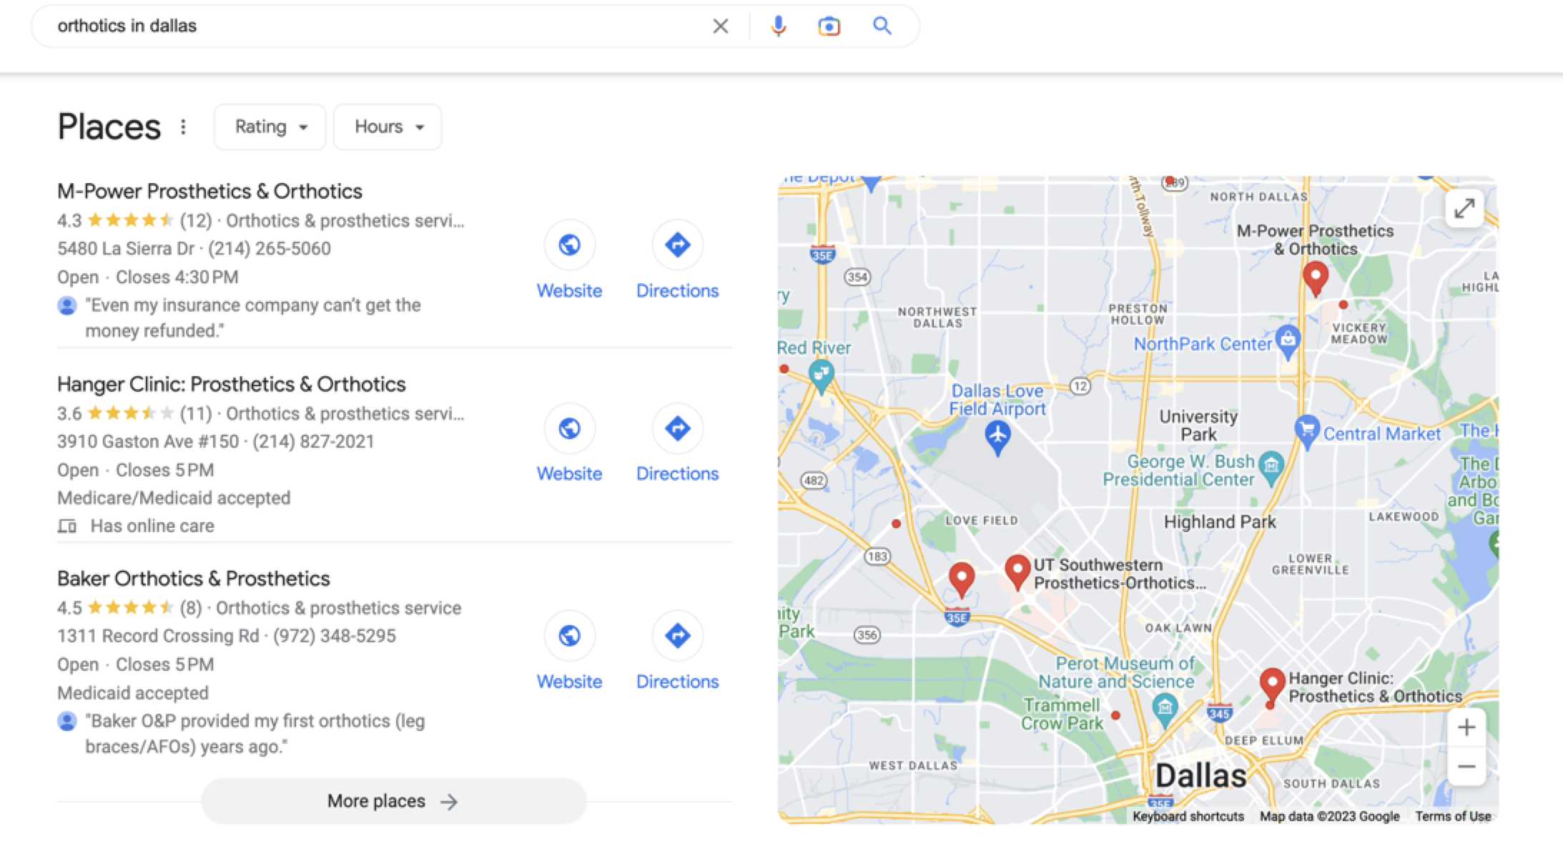
Task: Click the three-dot menu next to Places
Action: pos(185,126)
